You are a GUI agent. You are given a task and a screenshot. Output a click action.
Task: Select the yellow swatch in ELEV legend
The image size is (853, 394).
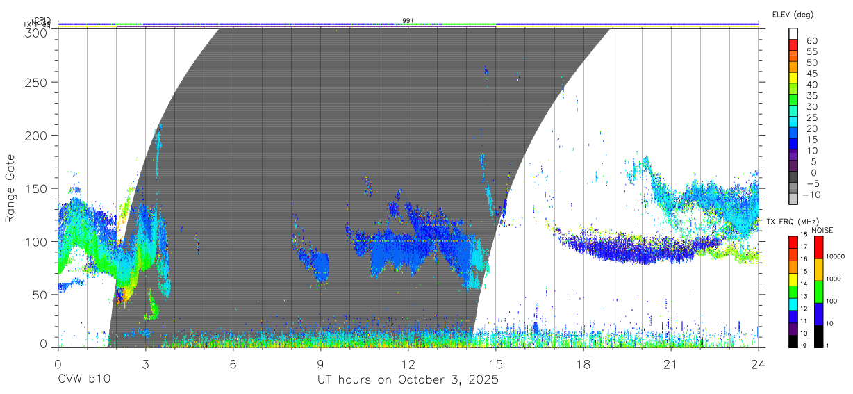point(793,78)
